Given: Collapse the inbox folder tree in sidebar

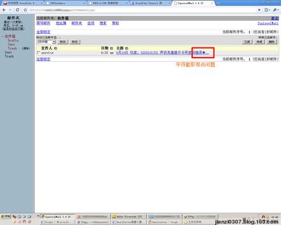Looking at the screenshot, I should point(2,36).
